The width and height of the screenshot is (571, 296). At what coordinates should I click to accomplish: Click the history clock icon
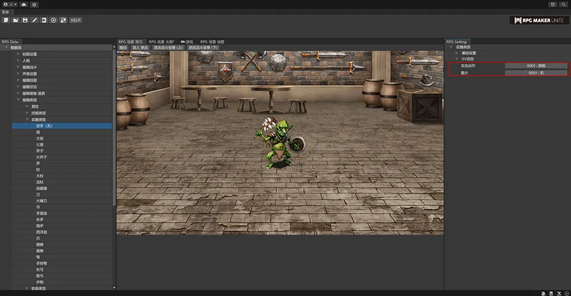pyautogui.click(x=553, y=4)
